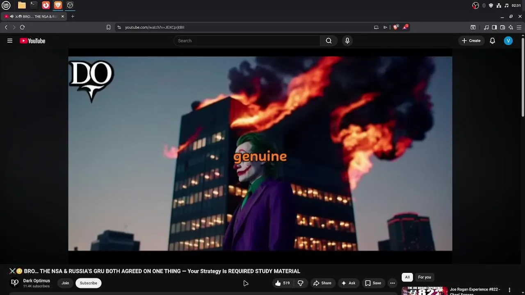Open Brave Leo AI sparkle icon
The width and height of the screenshot is (525, 295).
[x=511, y=27]
